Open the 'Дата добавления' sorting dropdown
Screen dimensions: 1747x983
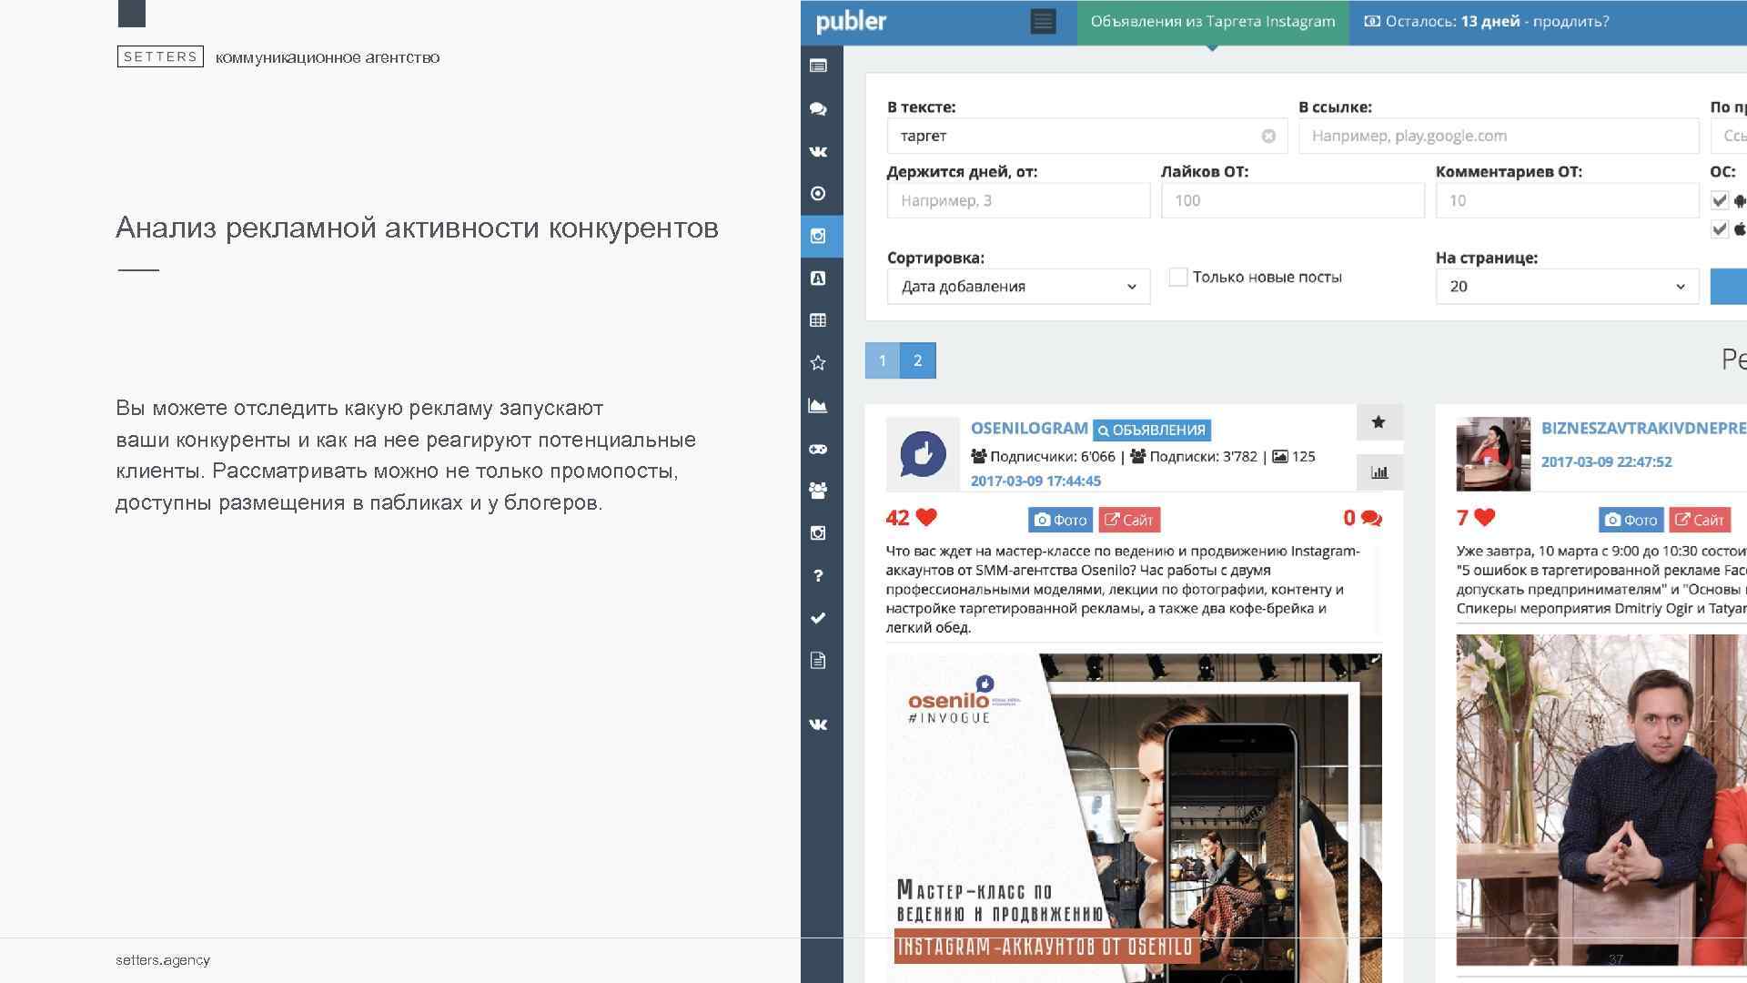(1018, 287)
